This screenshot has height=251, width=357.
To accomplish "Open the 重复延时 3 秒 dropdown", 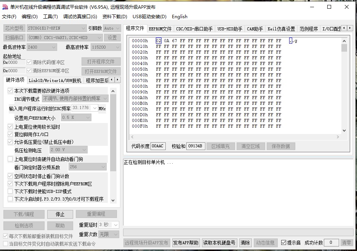I will [x=109, y=225].
